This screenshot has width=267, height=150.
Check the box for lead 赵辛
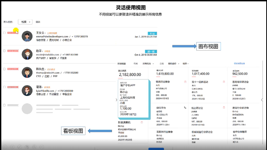[x=4, y=51]
